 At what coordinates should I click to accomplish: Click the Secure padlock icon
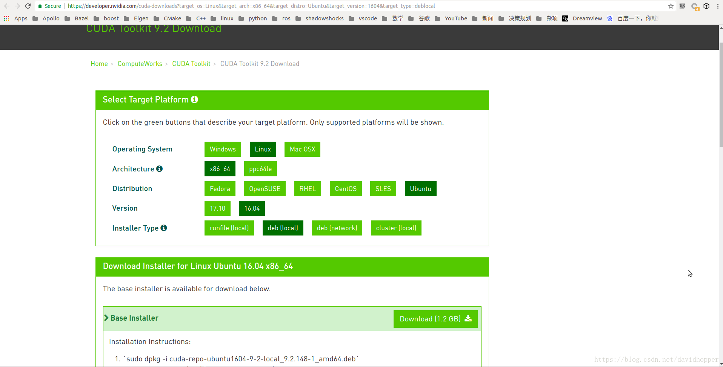coord(40,6)
